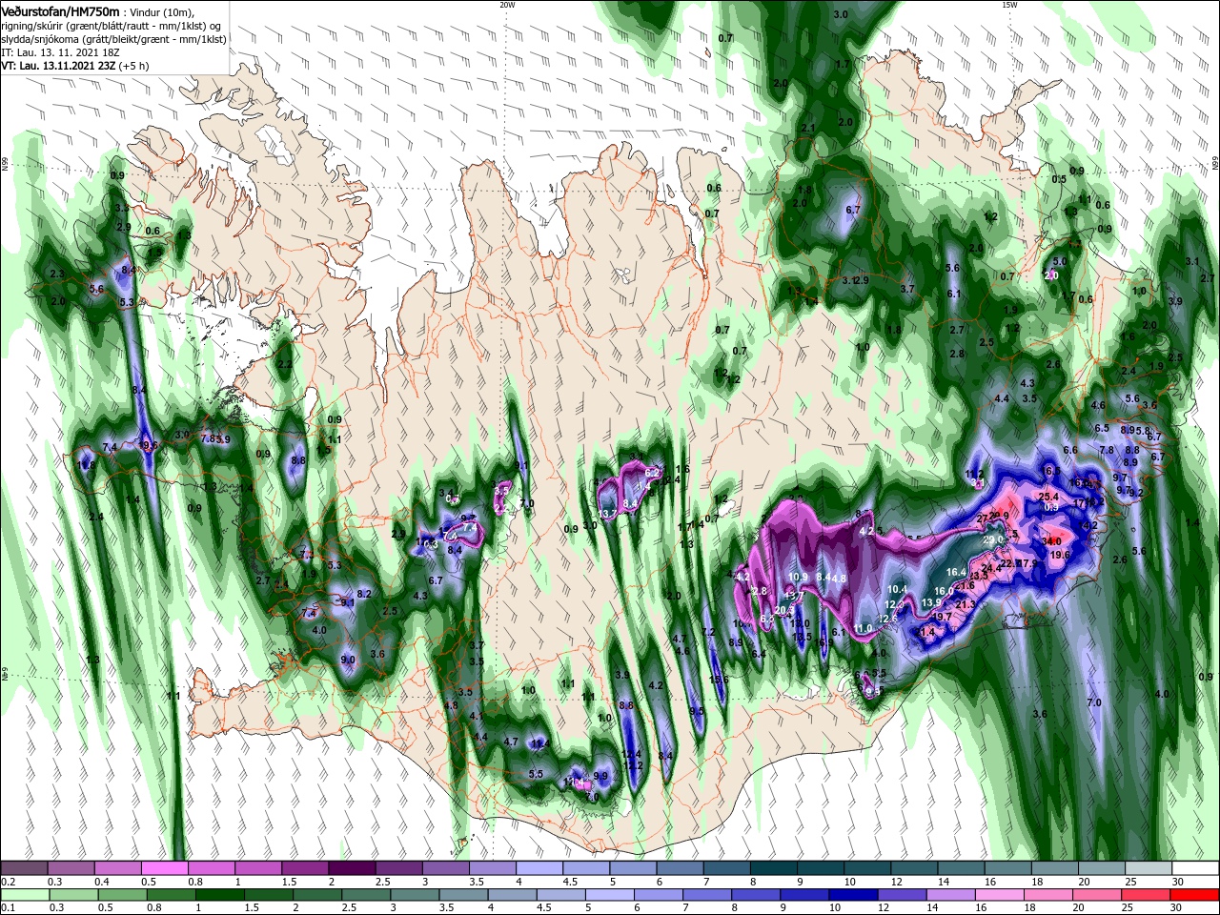Click the 21.4 precipitation value
Image resolution: width=1220 pixels, height=915 pixels.
pyautogui.click(x=923, y=632)
